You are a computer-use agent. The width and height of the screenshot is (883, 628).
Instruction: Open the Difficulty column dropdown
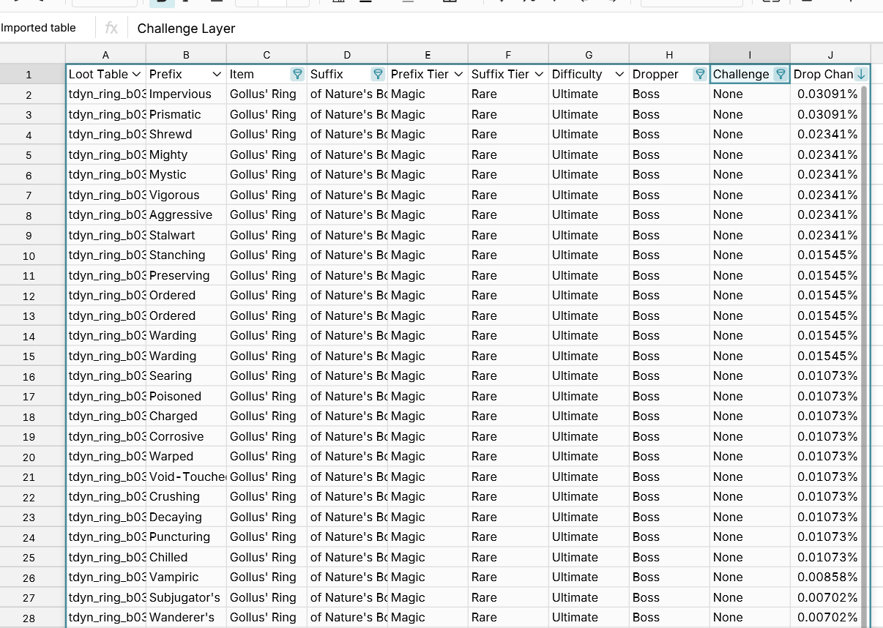click(x=619, y=74)
